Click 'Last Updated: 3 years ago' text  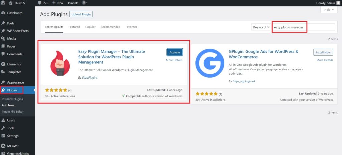316,94
